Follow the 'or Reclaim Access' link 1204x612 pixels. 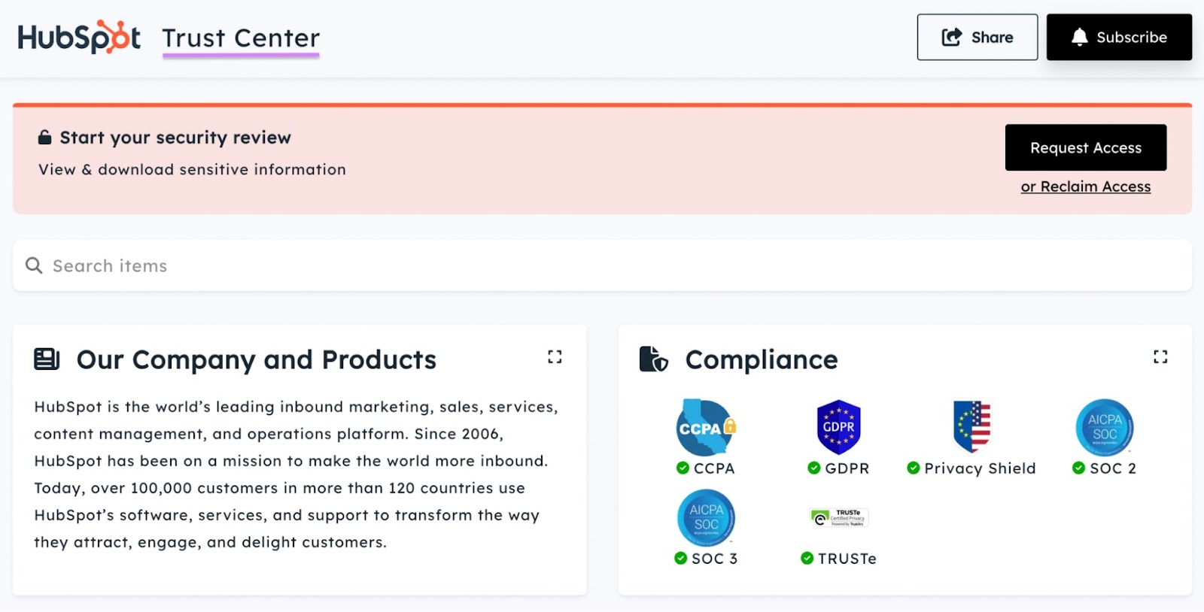(1085, 186)
